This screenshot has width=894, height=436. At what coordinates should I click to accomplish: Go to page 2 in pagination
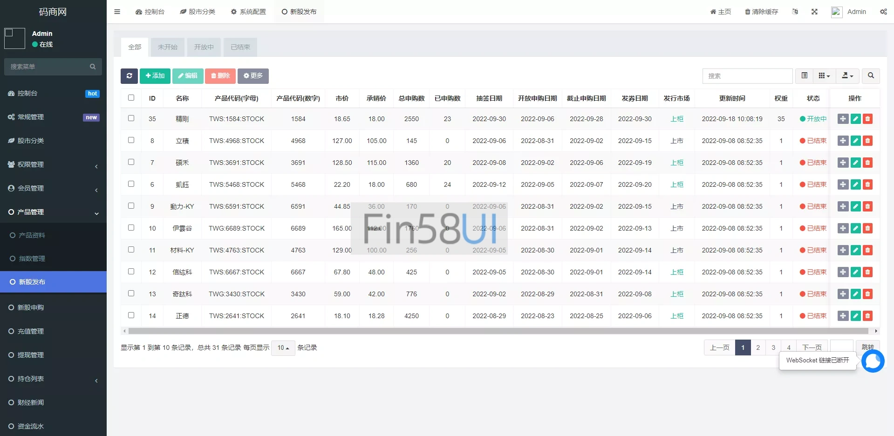point(758,347)
